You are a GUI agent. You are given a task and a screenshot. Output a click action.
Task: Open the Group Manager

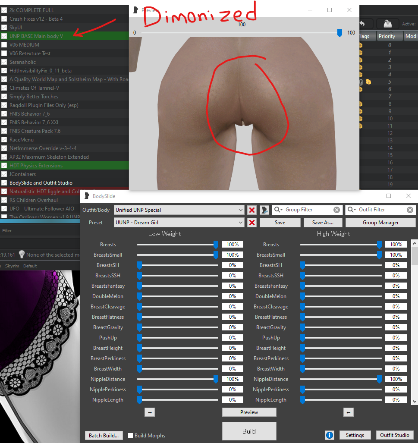pos(380,223)
